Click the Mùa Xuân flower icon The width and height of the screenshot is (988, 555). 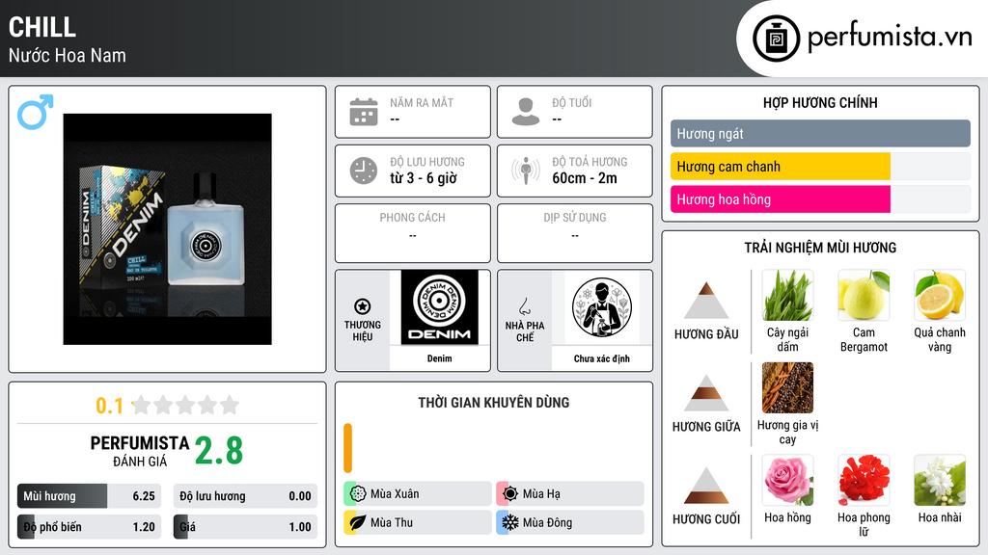click(357, 493)
